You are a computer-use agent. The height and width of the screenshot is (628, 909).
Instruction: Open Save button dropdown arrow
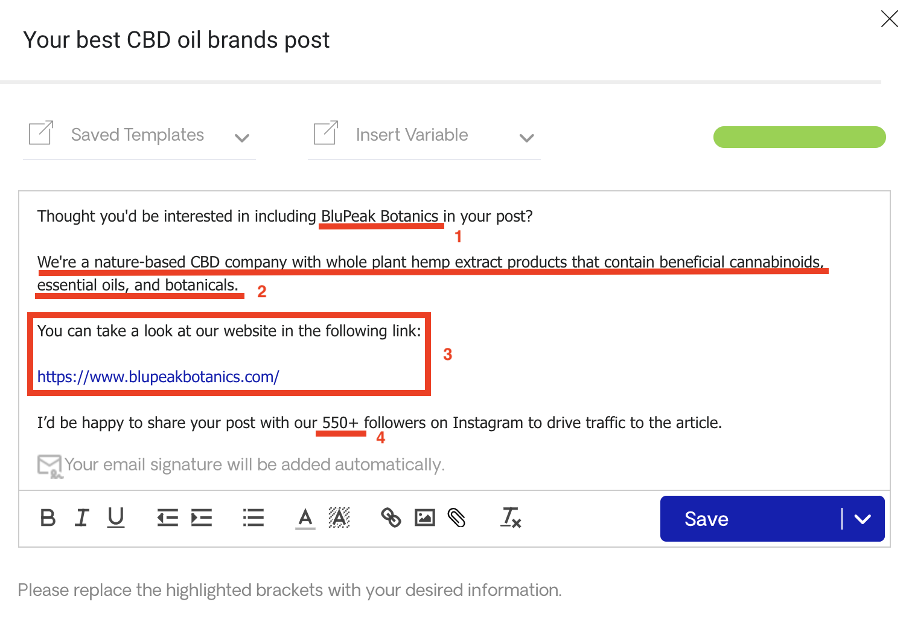(x=863, y=519)
